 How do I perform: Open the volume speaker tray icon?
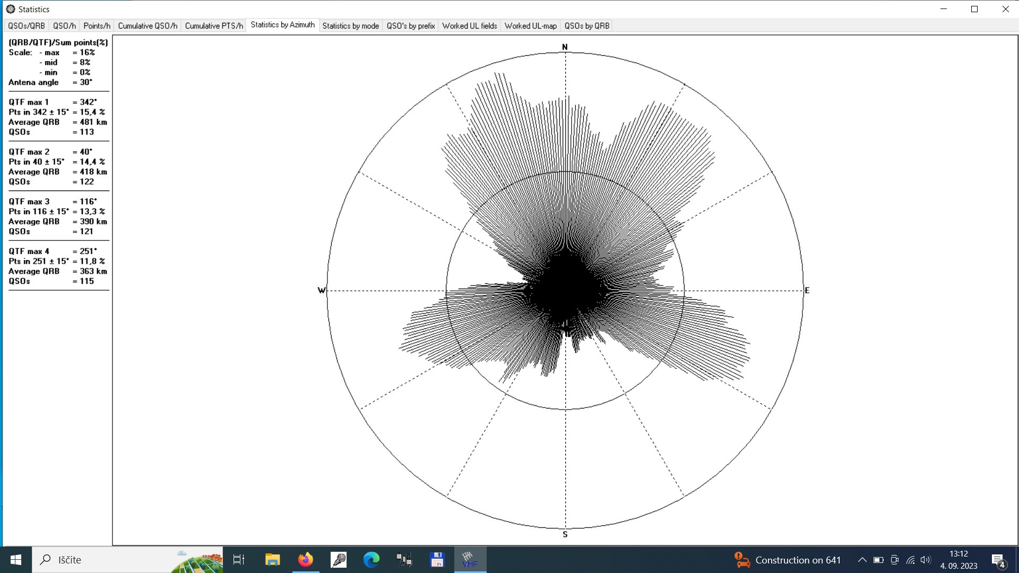coord(926,560)
